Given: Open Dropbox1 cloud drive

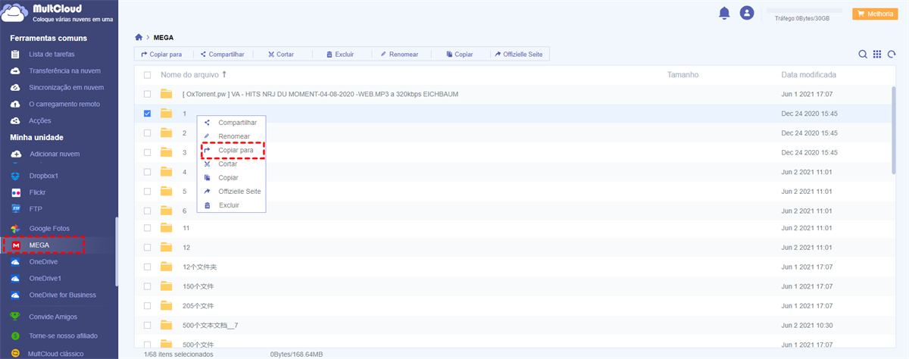Looking at the screenshot, I should [44, 176].
